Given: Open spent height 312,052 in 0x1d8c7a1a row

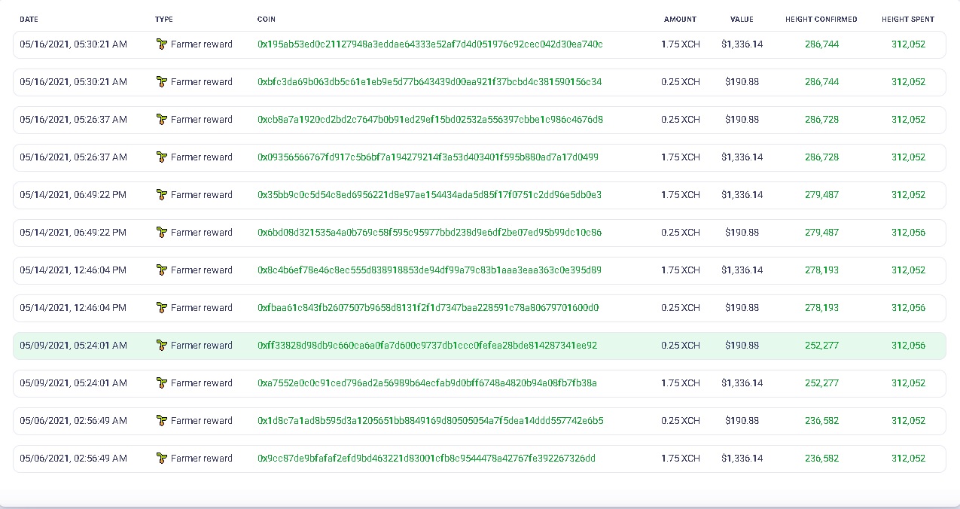Looking at the screenshot, I should [x=908, y=421].
